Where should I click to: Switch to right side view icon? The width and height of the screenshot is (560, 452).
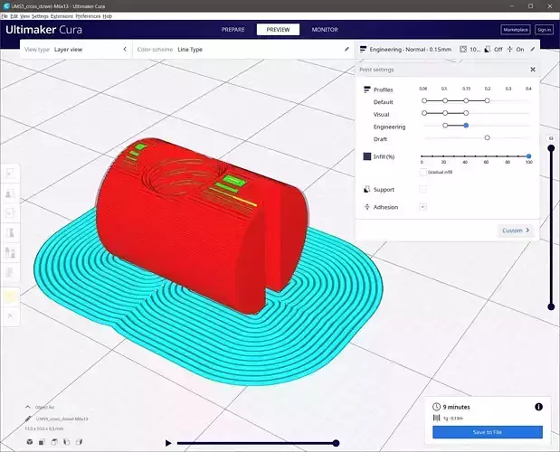(79, 442)
